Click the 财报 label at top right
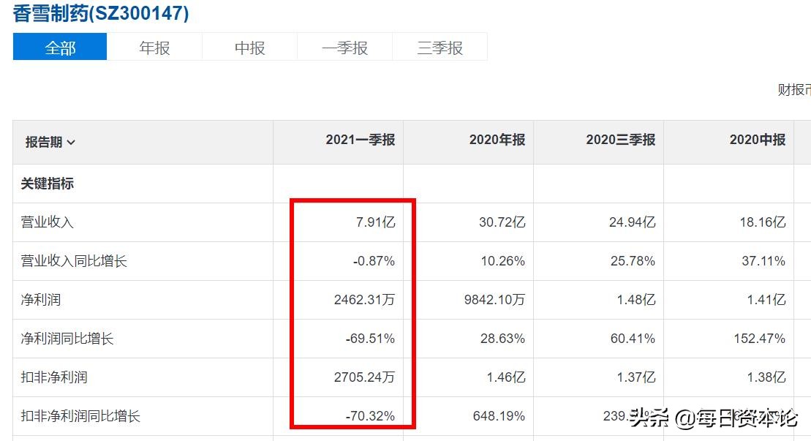This screenshot has width=811, height=441. click(793, 90)
